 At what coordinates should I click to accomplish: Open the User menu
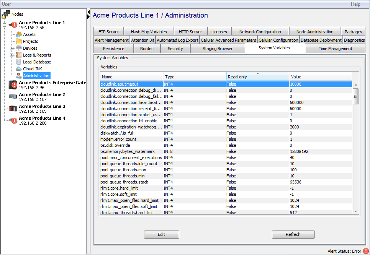[7, 4]
